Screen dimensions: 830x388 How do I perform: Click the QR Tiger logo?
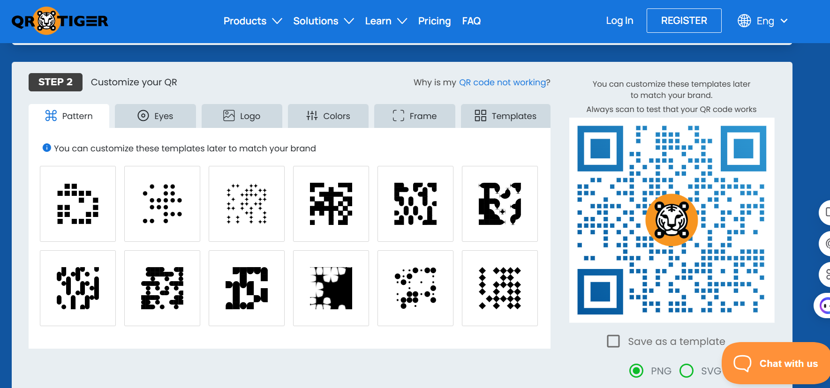click(x=60, y=21)
